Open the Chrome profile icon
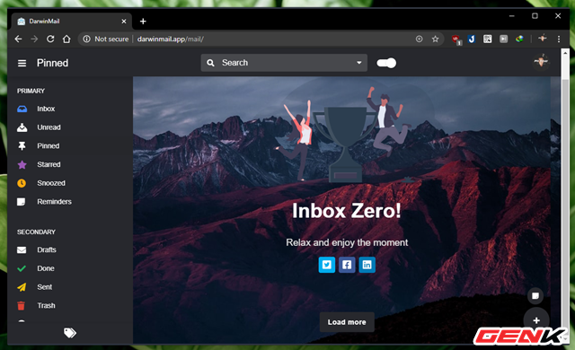This screenshot has width=575, height=350. pos(543,38)
